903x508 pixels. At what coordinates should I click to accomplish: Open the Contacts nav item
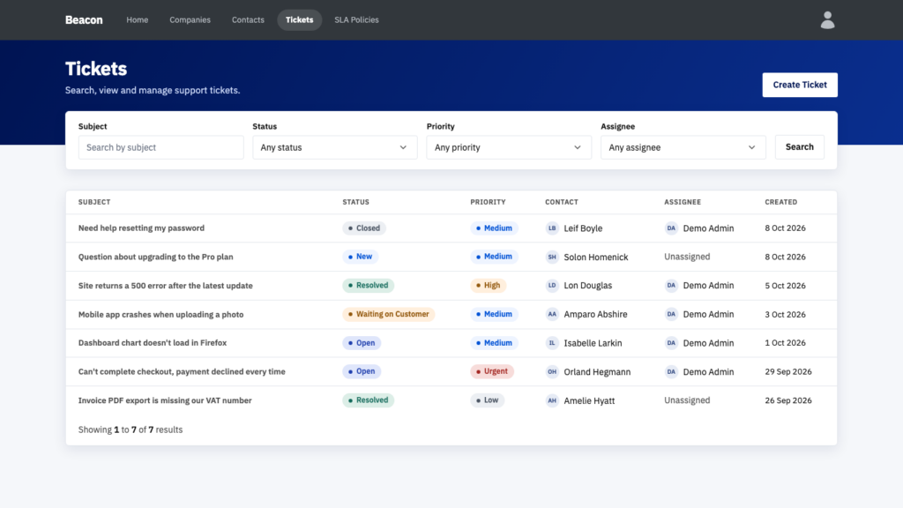coord(248,19)
